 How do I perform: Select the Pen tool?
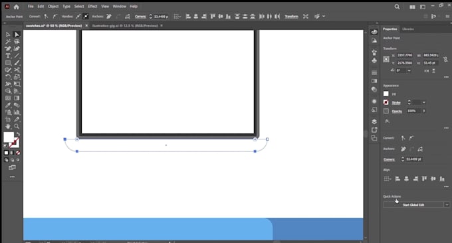(8, 48)
